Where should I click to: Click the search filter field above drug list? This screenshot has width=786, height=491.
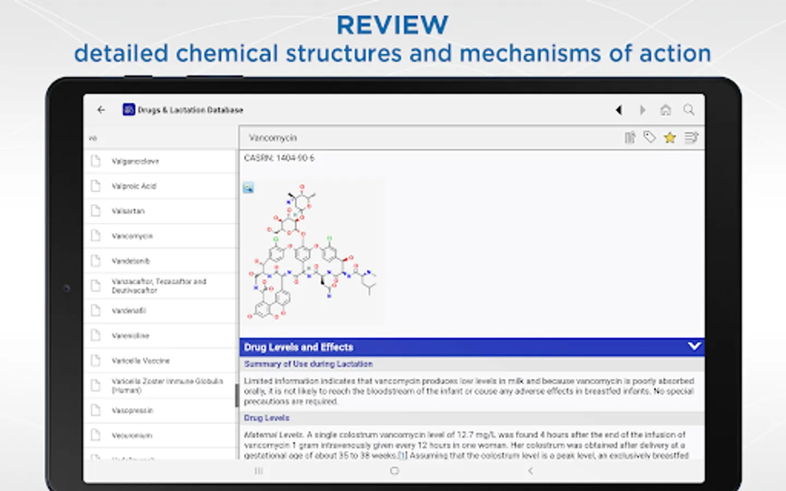(161, 138)
